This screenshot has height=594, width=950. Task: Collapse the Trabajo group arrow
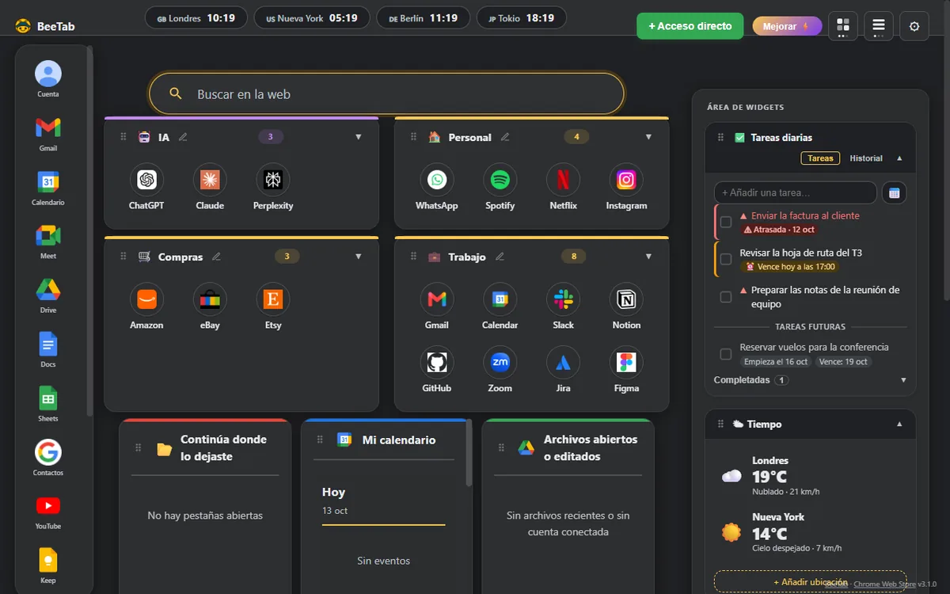tap(649, 257)
